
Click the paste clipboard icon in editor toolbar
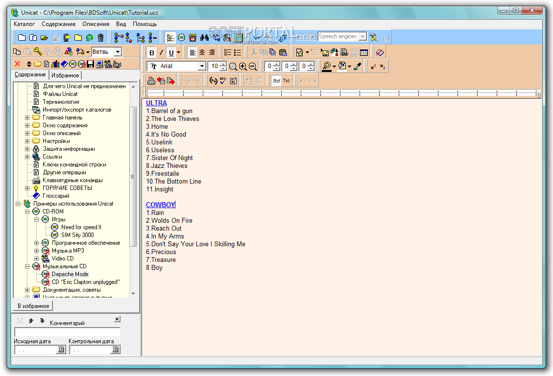click(x=283, y=52)
